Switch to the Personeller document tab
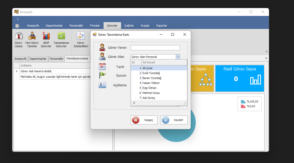294x163 pixels. click(x=56, y=59)
